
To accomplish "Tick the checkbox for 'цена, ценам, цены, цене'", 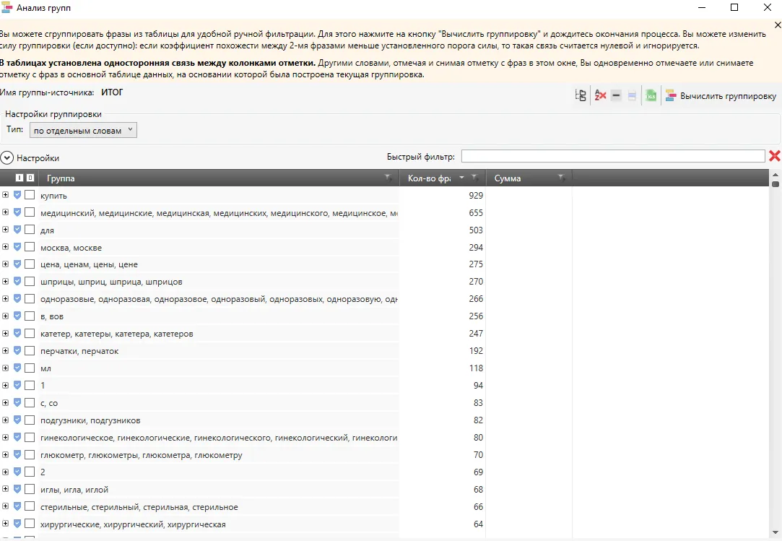I will (x=30, y=264).
